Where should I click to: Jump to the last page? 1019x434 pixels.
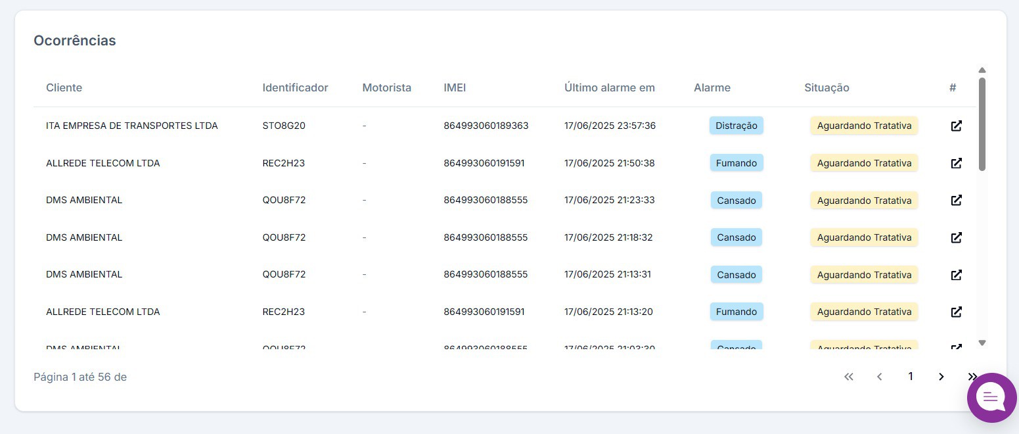click(x=972, y=377)
